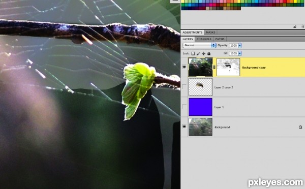The height and width of the screenshot is (189, 305).
Task: Toggle lock position move icon
Action: tap(203, 53)
